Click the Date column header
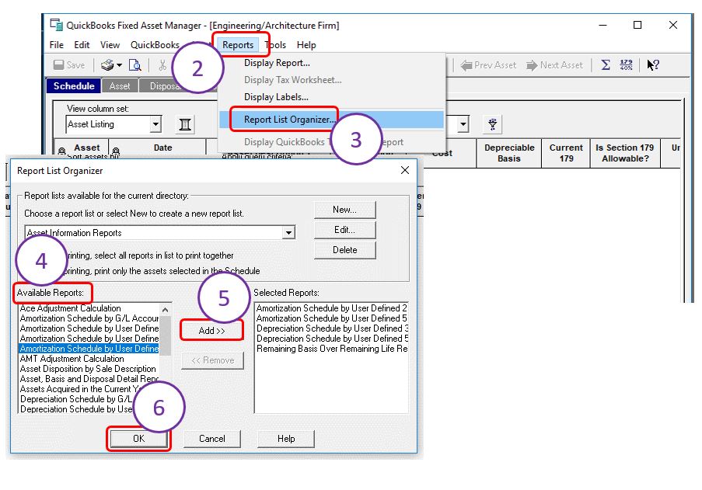The image size is (702, 490). (x=162, y=148)
